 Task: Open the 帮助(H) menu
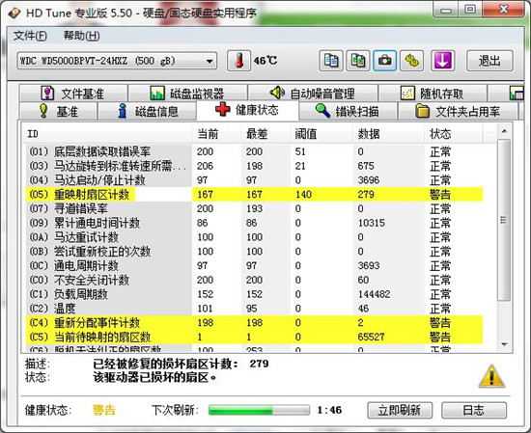pos(82,36)
